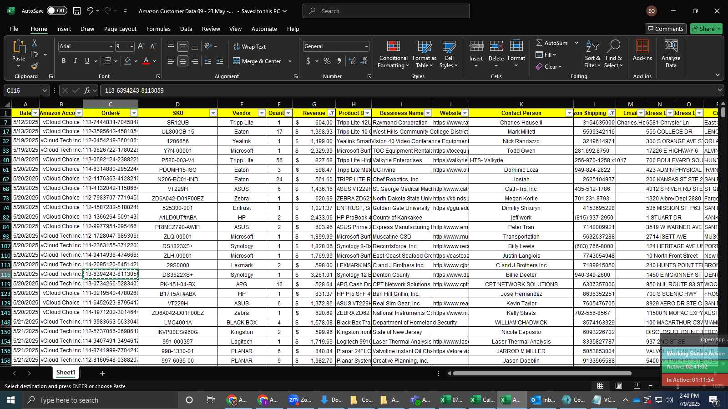728x409 pixels.
Task: Open the File menu
Action: (14, 29)
